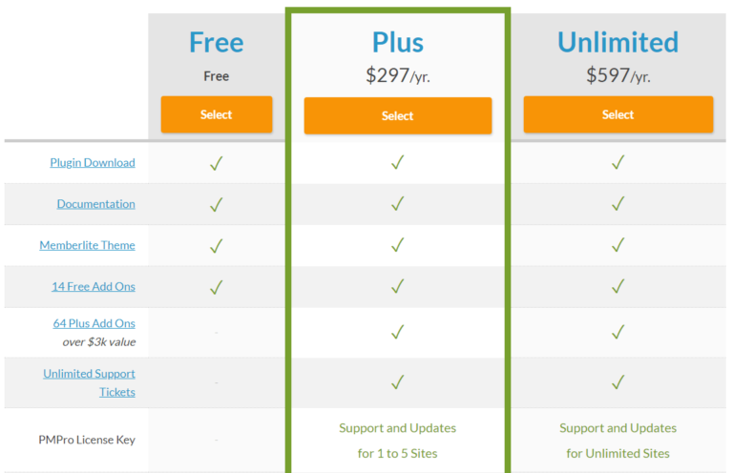Open the 64 Plus Add Ons link
The width and height of the screenshot is (733, 473).
click(94, 323)
